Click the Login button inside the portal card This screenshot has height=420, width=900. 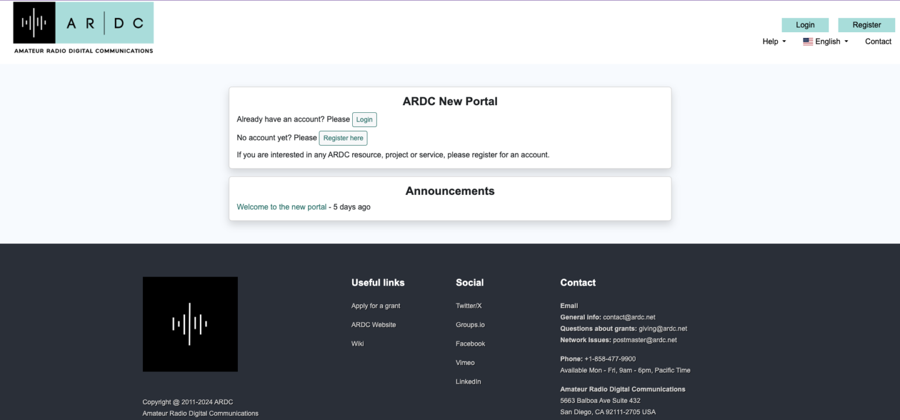pos(364,119)
